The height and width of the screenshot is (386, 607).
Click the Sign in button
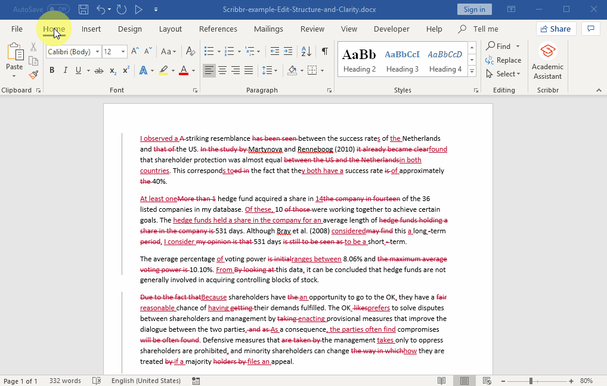pyautogui.click(x=474, y=9)
